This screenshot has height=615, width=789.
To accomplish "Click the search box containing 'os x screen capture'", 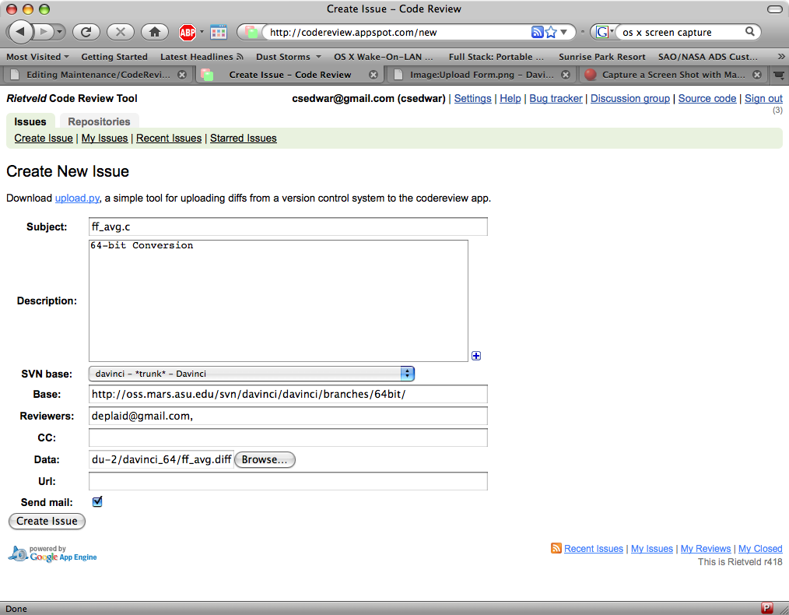I will tap(681, 32).
